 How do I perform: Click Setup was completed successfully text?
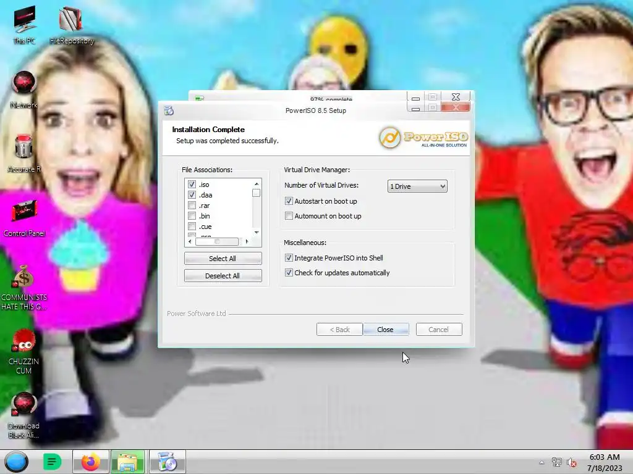point(227,141)
